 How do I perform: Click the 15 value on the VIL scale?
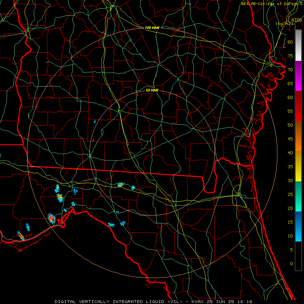coord(290,222)
